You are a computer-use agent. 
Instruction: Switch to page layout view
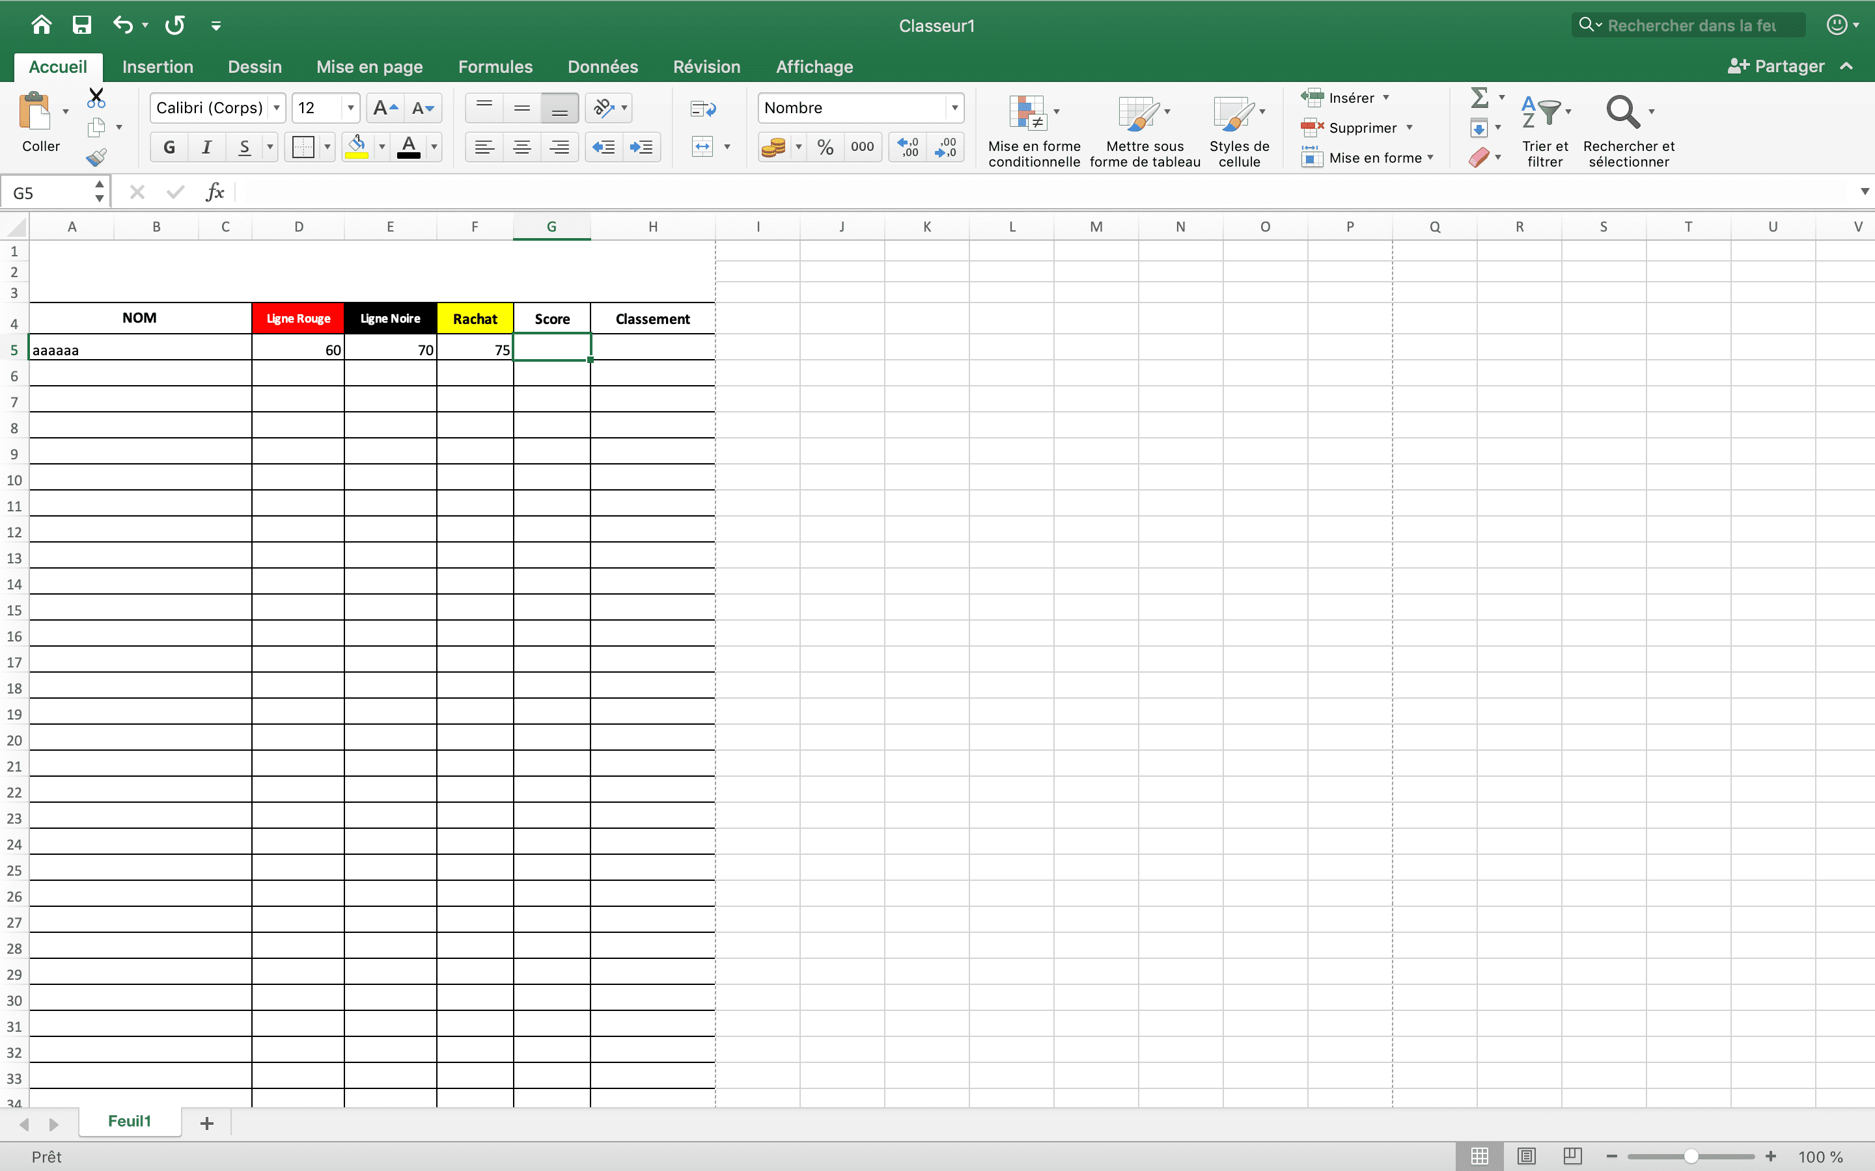click(x=1525, y=1156)
